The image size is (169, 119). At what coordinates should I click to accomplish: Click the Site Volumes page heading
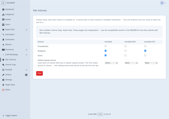[40, 10]
